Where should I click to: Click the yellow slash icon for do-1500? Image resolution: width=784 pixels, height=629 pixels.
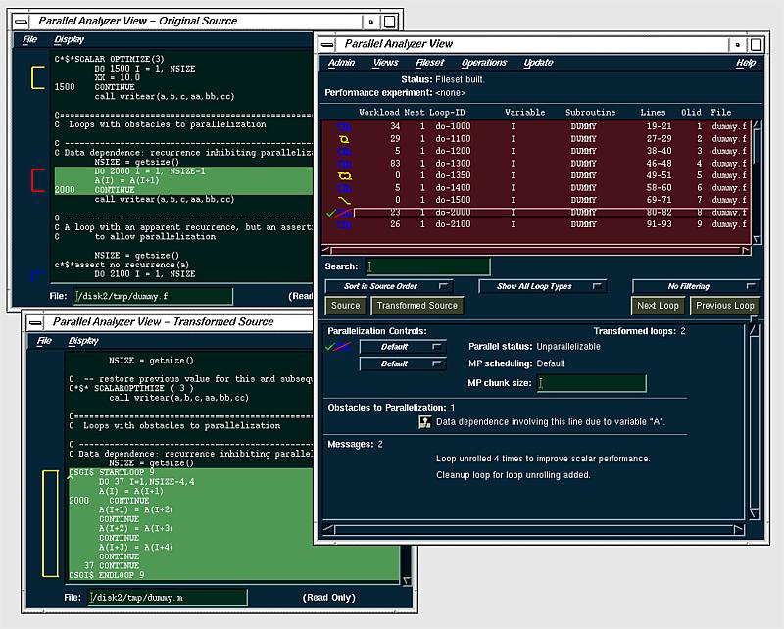point(344,200)
